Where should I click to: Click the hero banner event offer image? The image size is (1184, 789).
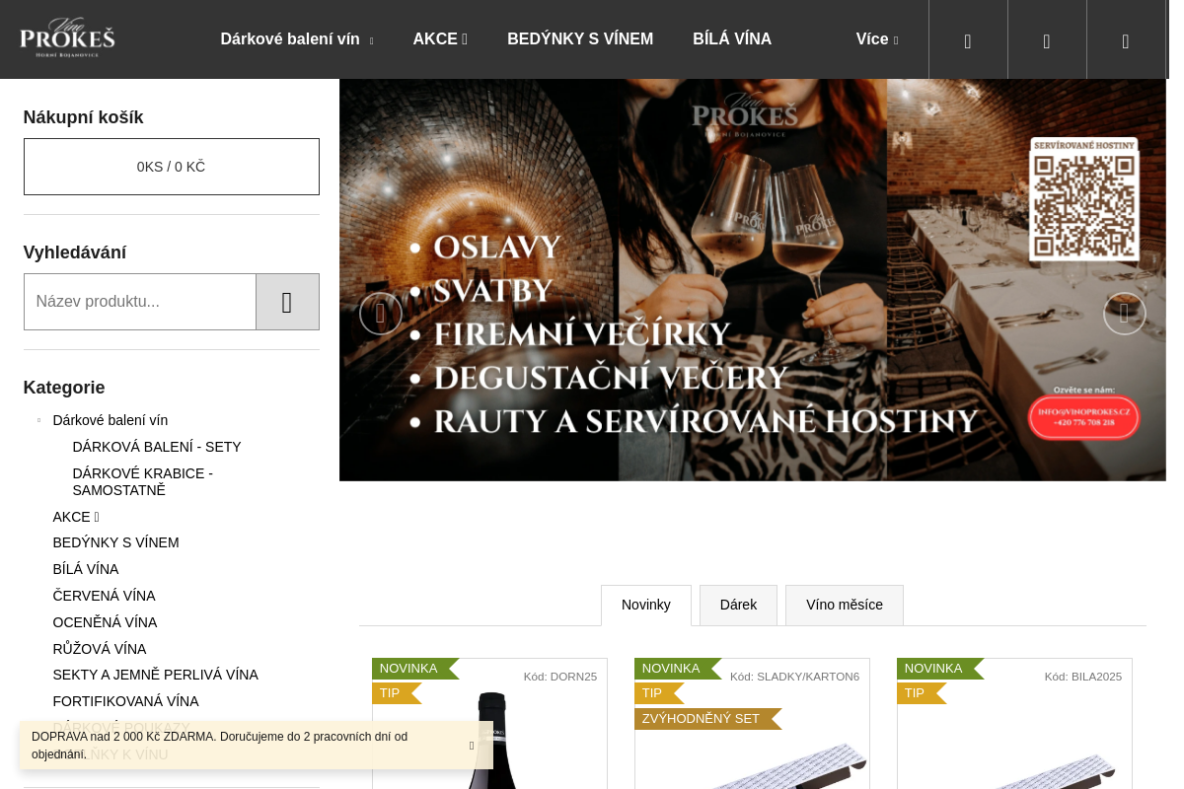753,280
